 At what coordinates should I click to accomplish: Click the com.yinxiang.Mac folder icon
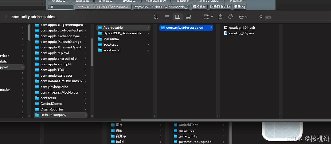coord(37,87)
